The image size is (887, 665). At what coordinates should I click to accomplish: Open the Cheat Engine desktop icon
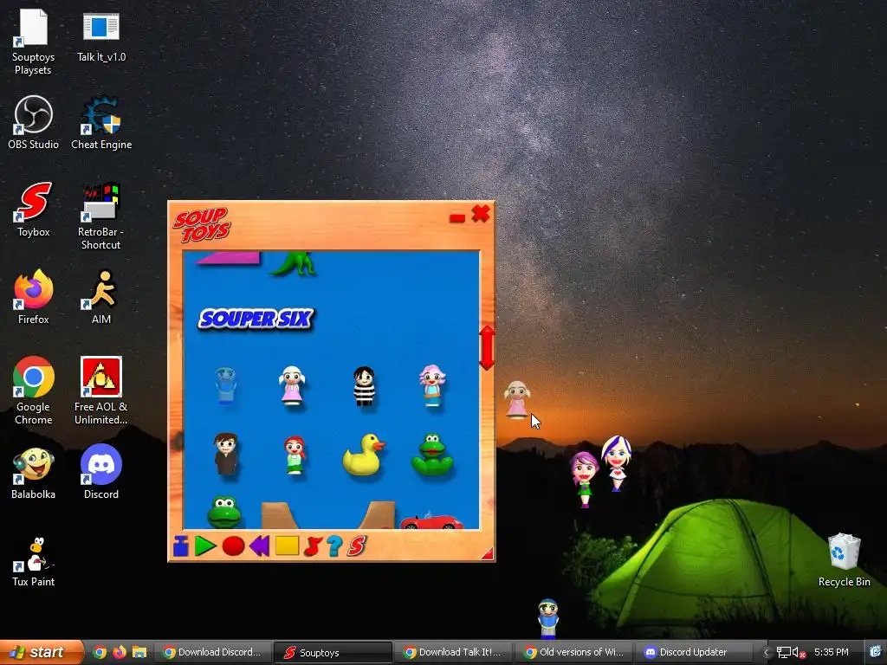click(x=101, y=123)
